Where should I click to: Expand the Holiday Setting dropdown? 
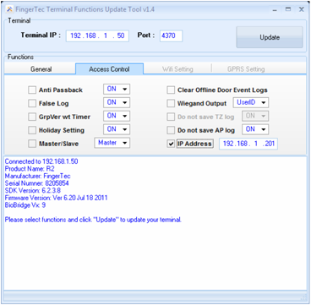coord(117,129)
